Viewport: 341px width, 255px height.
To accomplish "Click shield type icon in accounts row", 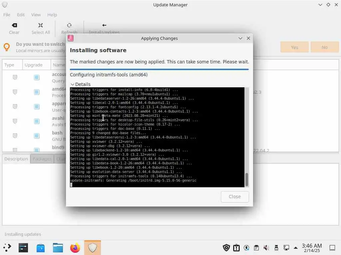I will click(15, 77).
